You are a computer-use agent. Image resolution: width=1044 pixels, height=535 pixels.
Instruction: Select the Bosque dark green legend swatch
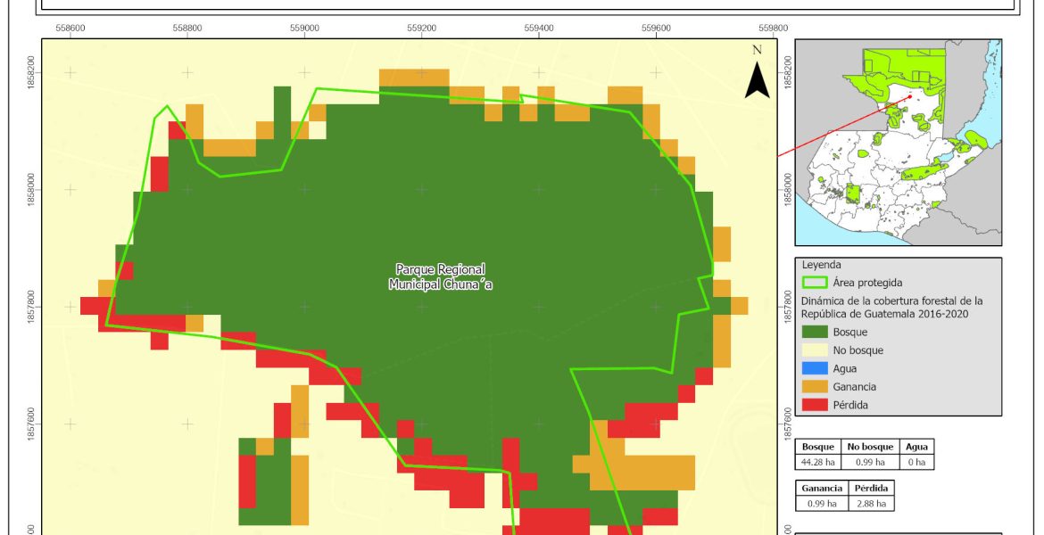pos(814,332)
